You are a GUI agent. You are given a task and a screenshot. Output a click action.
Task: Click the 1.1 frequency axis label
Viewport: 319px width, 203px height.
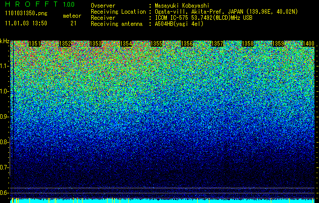point(4,66)
